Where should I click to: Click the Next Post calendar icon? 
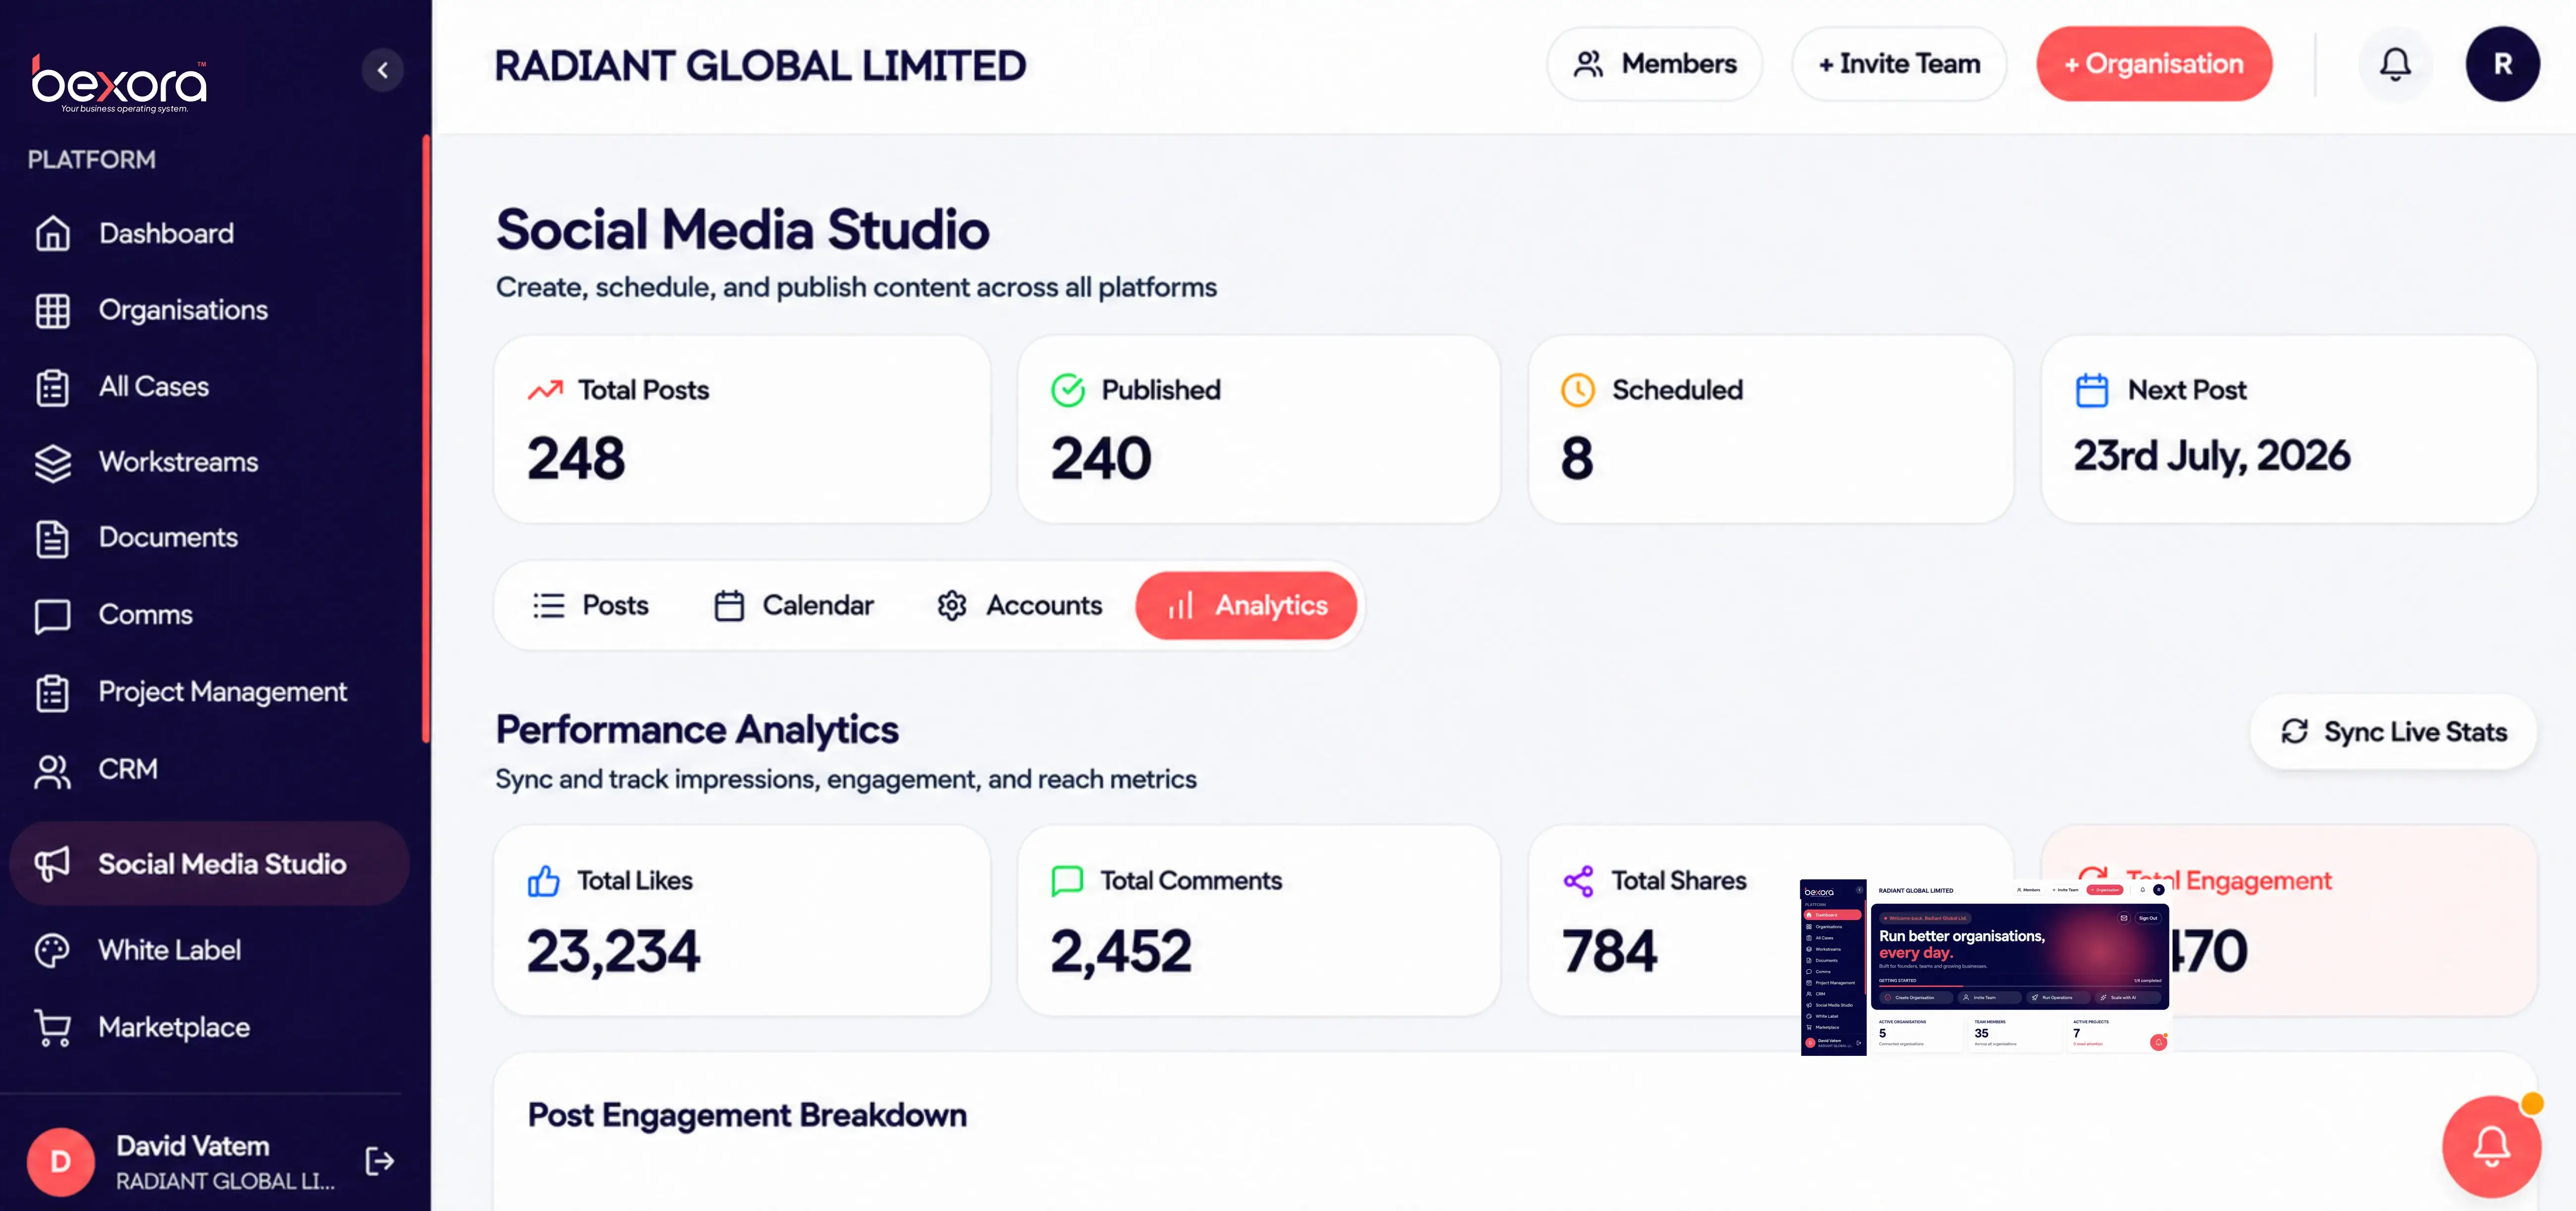coord(2092,390)
